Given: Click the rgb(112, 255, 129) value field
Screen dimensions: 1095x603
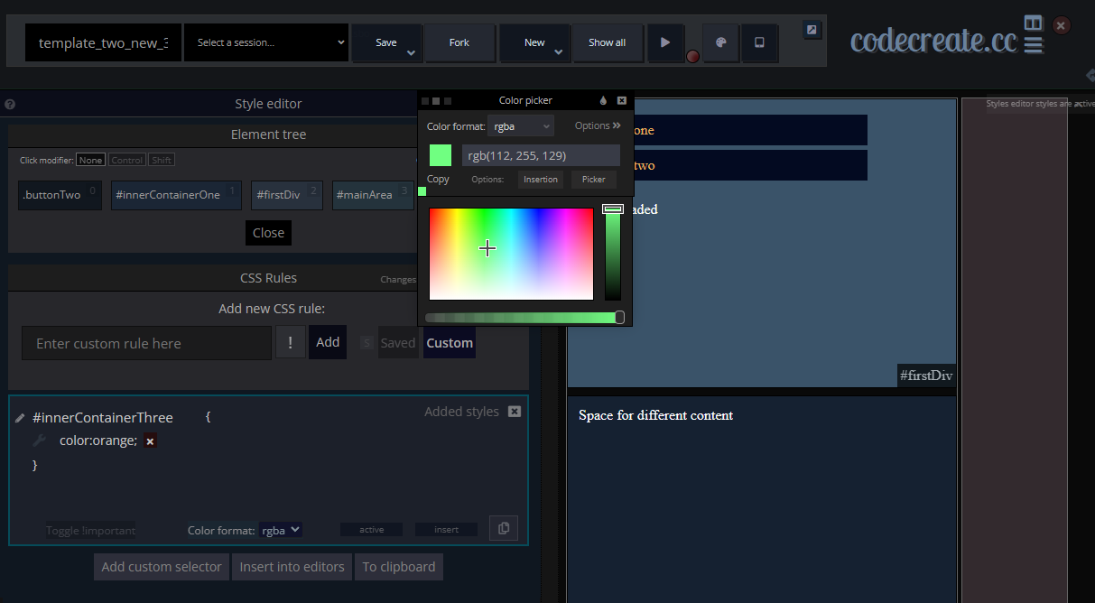Looking at the screenshot, I should (541, 155).
